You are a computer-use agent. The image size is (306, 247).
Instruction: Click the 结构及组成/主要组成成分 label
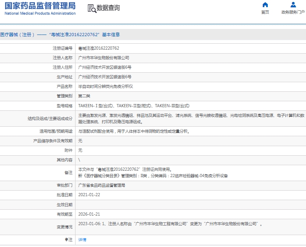coord(50,118)
